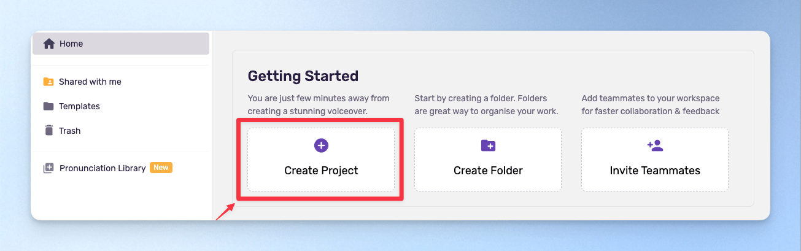
Task: Go to the Templates label
Action: [x=79, y=106]
